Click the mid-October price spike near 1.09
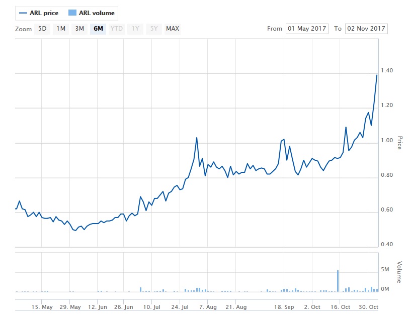This screenshot has height=317, width=410. click(x=346, y=127)
